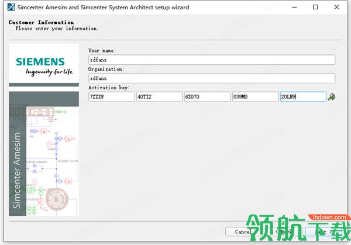Click the 'Customer Information' heading
This screenshot has width=351, height=245.
pos(41,22)
